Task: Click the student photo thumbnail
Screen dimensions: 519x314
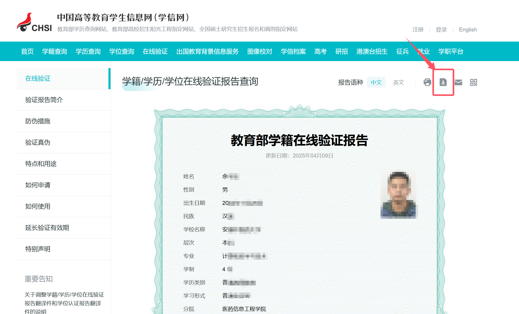Action: pos(399,195)
